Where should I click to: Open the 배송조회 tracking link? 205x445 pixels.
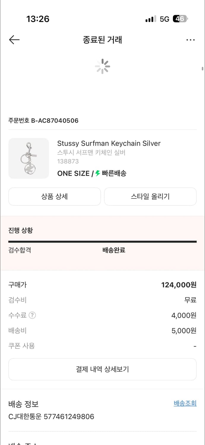pos(185,403)
